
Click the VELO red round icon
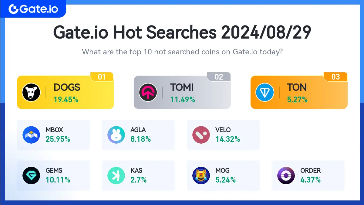(x=201, y=135)
